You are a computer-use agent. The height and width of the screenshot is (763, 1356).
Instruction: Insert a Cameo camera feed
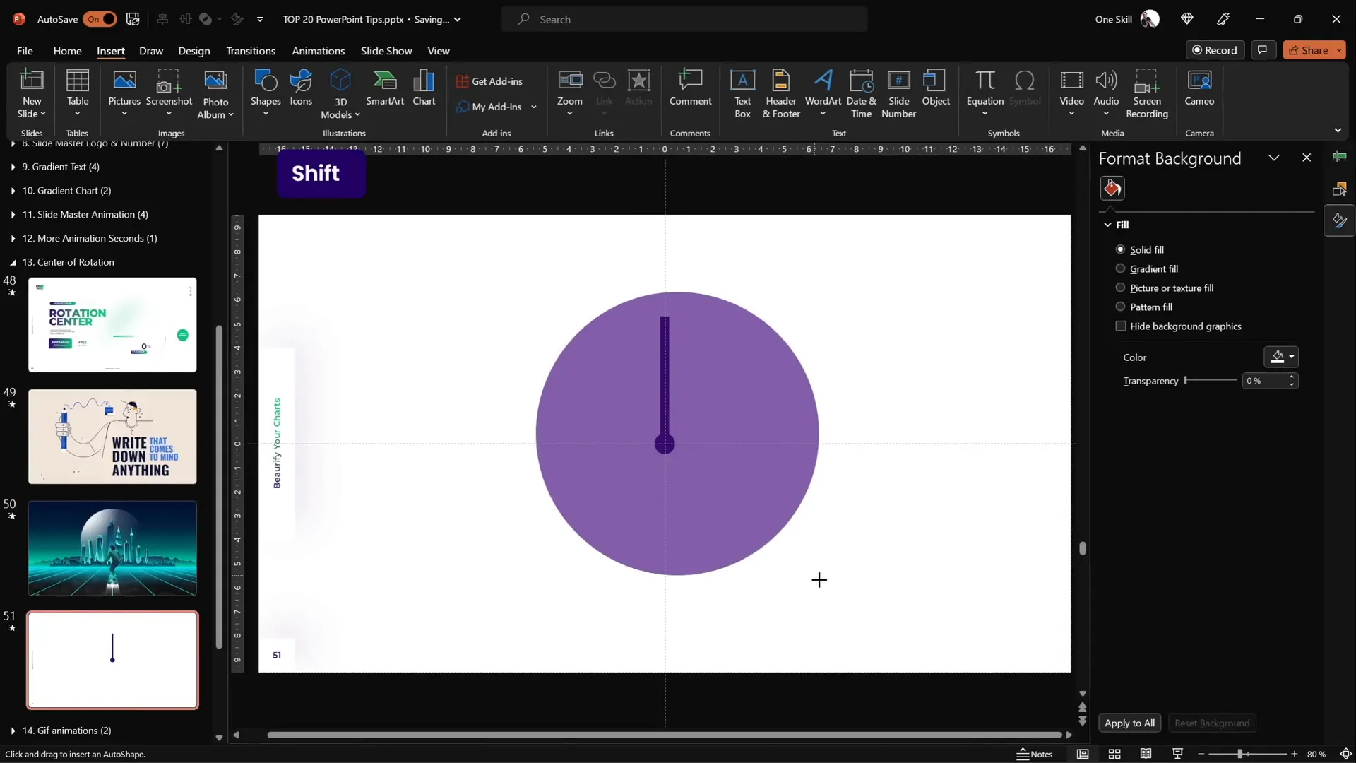(1199, 88)
